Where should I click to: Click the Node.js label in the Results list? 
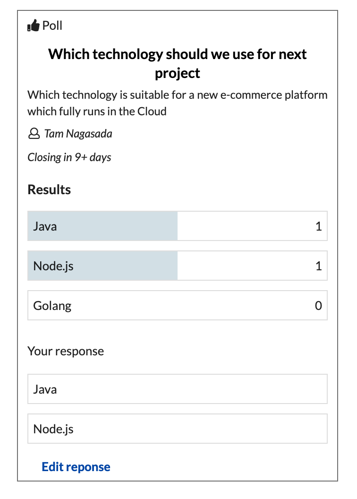pos(53,266)
